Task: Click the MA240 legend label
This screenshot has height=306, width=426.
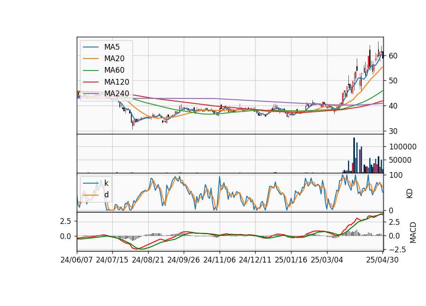Action: (117, 94)
